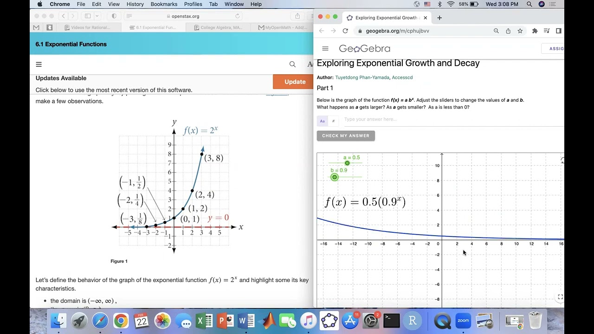Viewport: 594px width, 334px height.
Task: Go back in the Chrome window
Action: point(322,31)
